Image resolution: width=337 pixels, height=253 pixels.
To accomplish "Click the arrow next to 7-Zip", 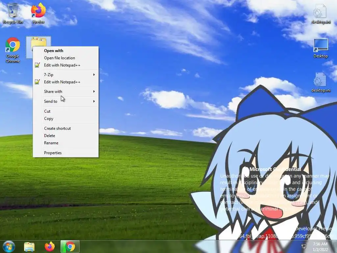I will [x=94, y=75].
